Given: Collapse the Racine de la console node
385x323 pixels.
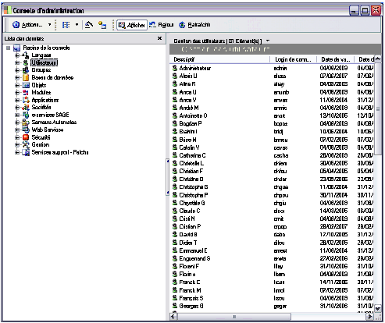Looking at the screenshot, I should tap(9, 48).
